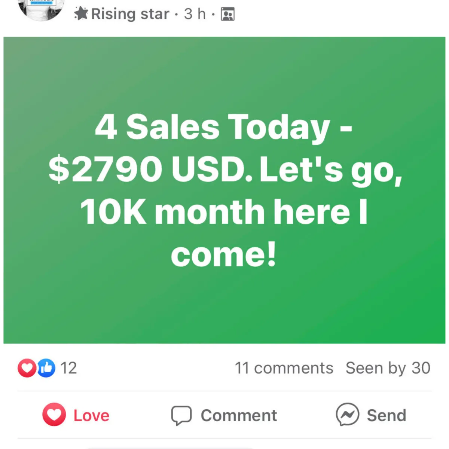Screen dimensions: 449x449
Task: Click the Messenger send icon
Action: click(x=348, y=415)
